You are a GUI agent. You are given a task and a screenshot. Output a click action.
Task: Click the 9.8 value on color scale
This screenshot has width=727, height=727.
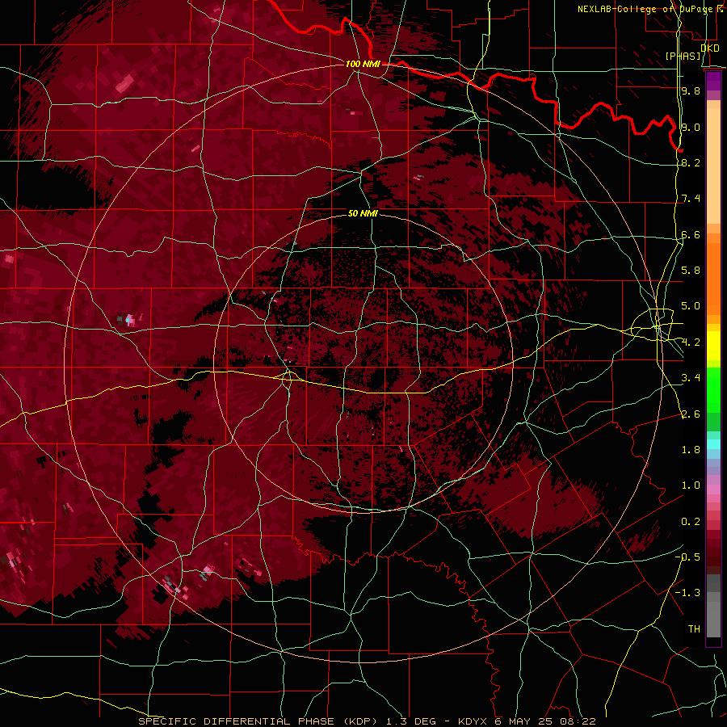[691, 90]
